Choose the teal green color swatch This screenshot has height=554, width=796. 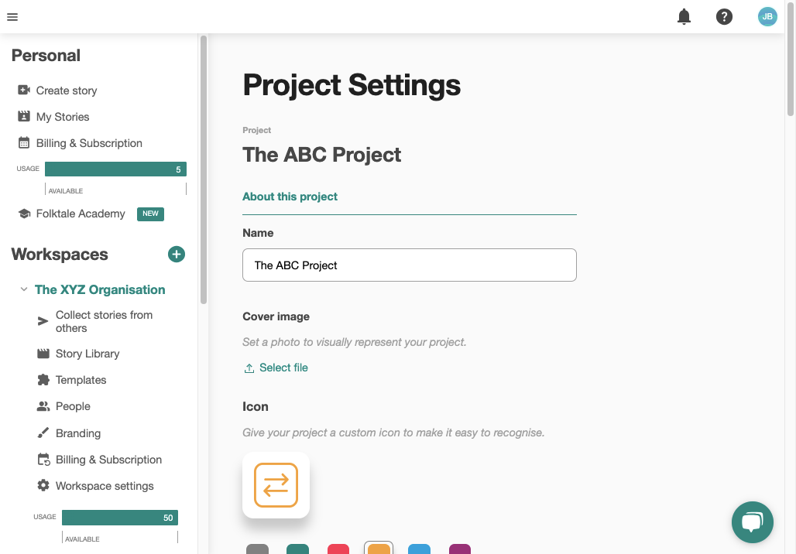tap(297, 549)
